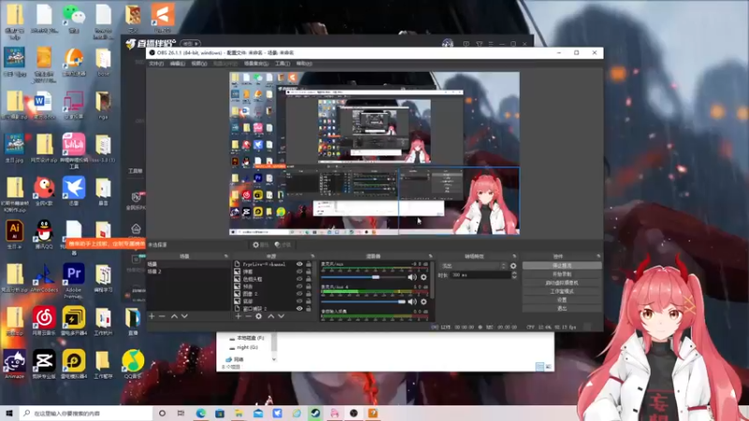Click the 开始录制 button

pos(562,274)
